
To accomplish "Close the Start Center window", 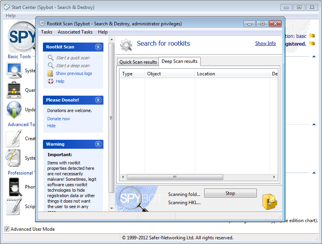I will point(312,7).
